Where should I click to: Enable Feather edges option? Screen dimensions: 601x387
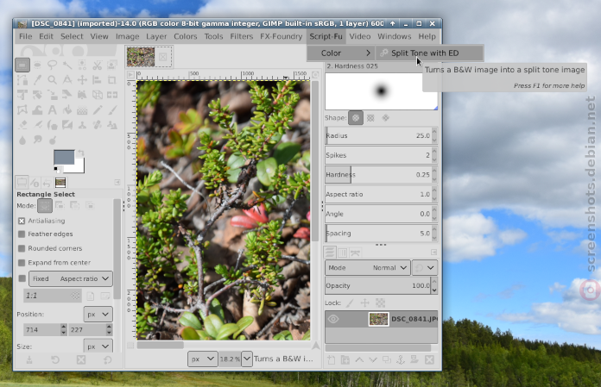click(x=22, y=234)
